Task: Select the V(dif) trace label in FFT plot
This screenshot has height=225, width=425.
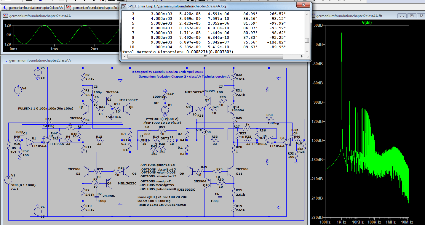Action: pyautogui.click(x=367, y=22)
